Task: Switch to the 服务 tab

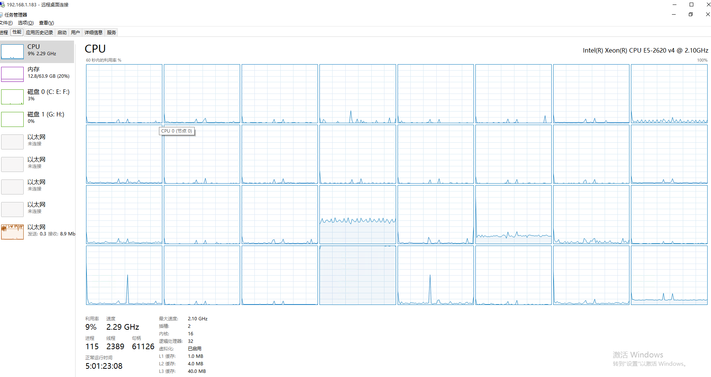Action: click(x=111, y=32)
